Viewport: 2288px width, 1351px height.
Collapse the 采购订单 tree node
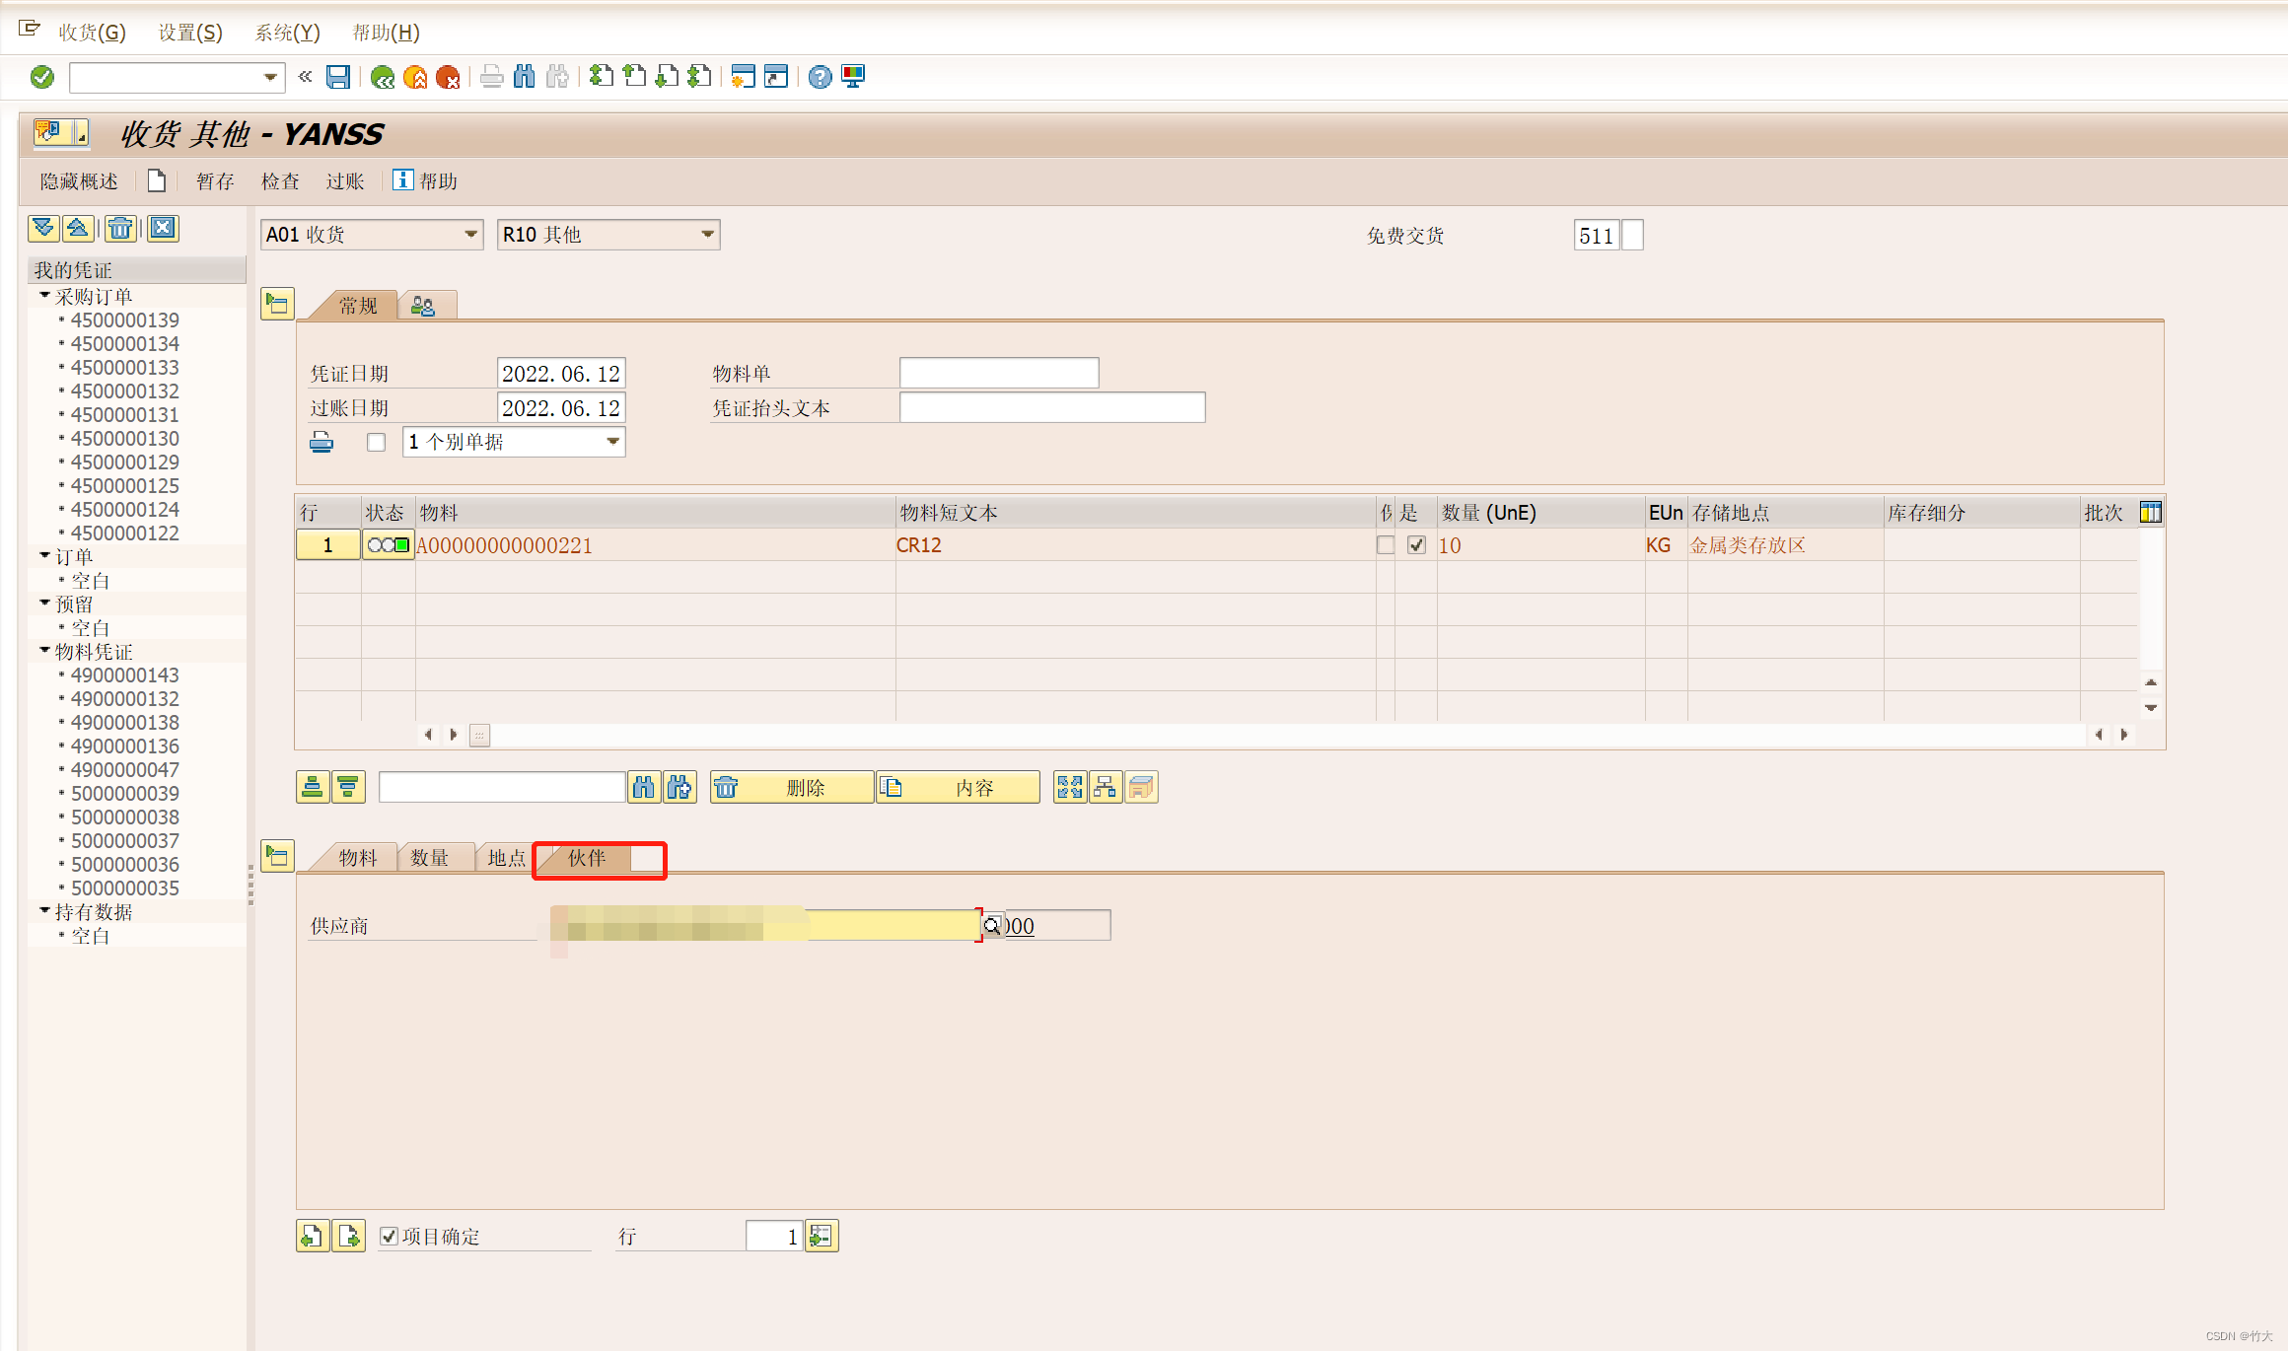point(44,296)
